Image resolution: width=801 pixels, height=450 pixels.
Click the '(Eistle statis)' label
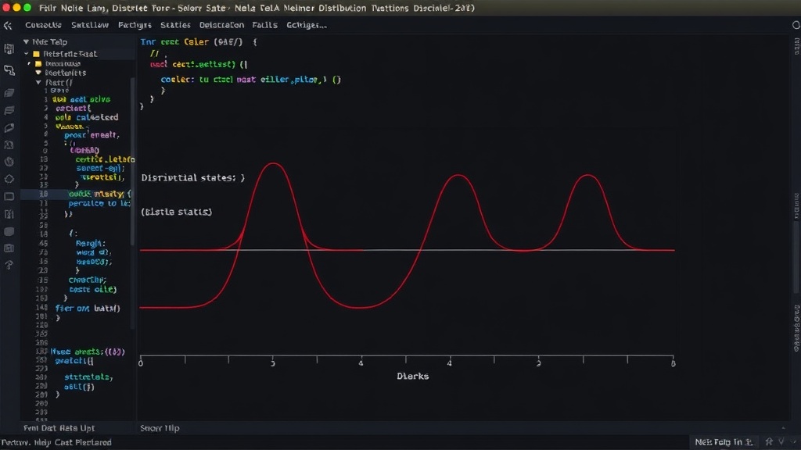177,212
